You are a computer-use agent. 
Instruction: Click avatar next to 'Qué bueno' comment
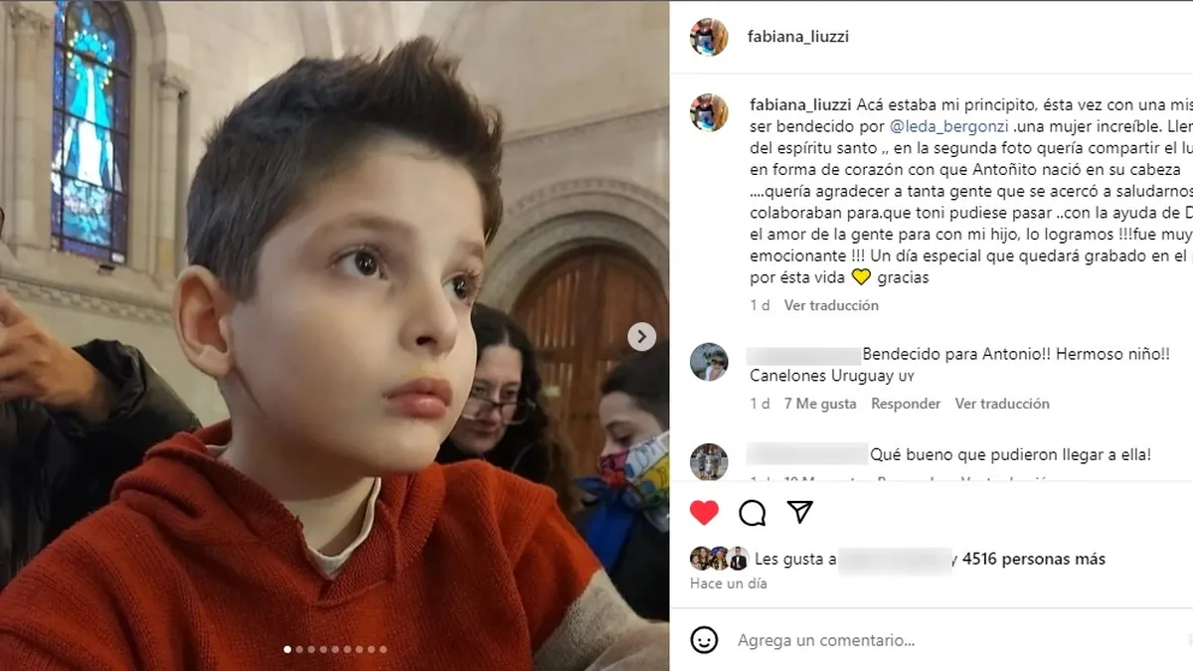[709, 461]
